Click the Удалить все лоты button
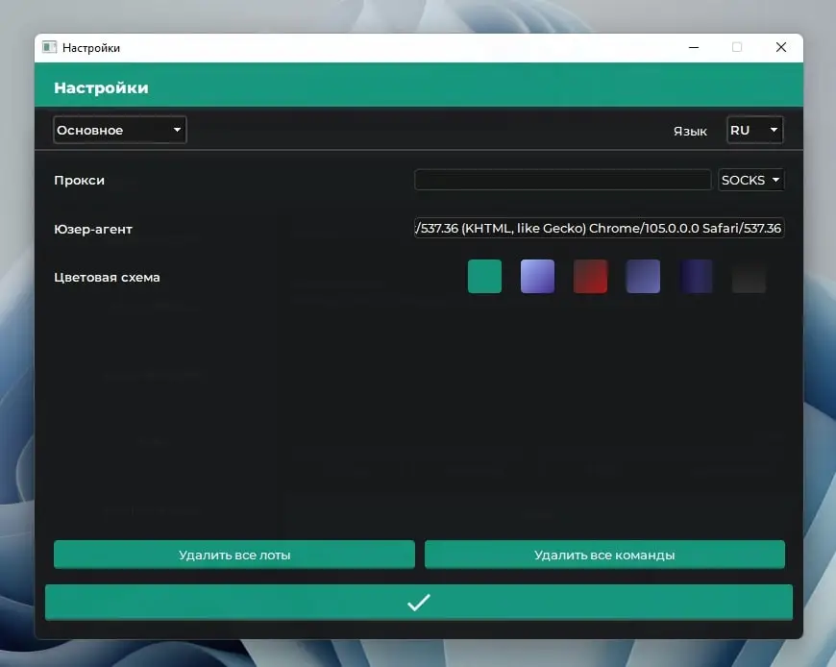 point(234,555)
